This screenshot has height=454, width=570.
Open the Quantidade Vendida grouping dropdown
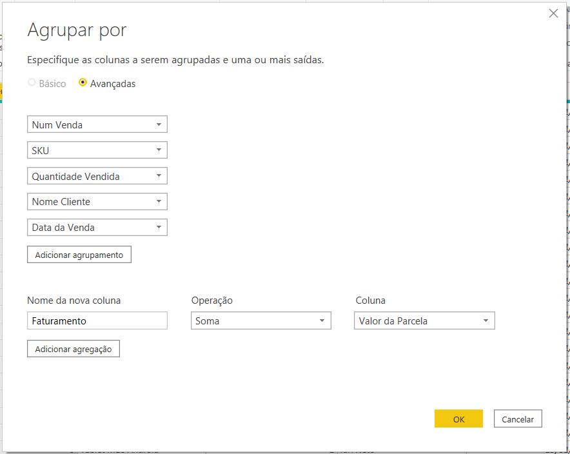[97, 176]
